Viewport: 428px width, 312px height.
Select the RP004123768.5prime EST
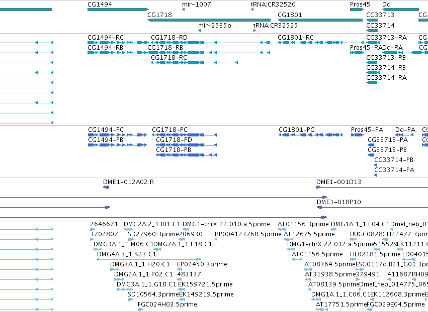click(x=216, y=240)
